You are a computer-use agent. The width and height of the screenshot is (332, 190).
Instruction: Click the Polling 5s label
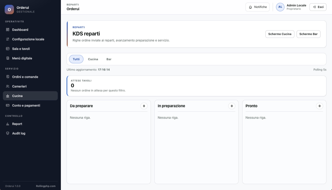320,70
